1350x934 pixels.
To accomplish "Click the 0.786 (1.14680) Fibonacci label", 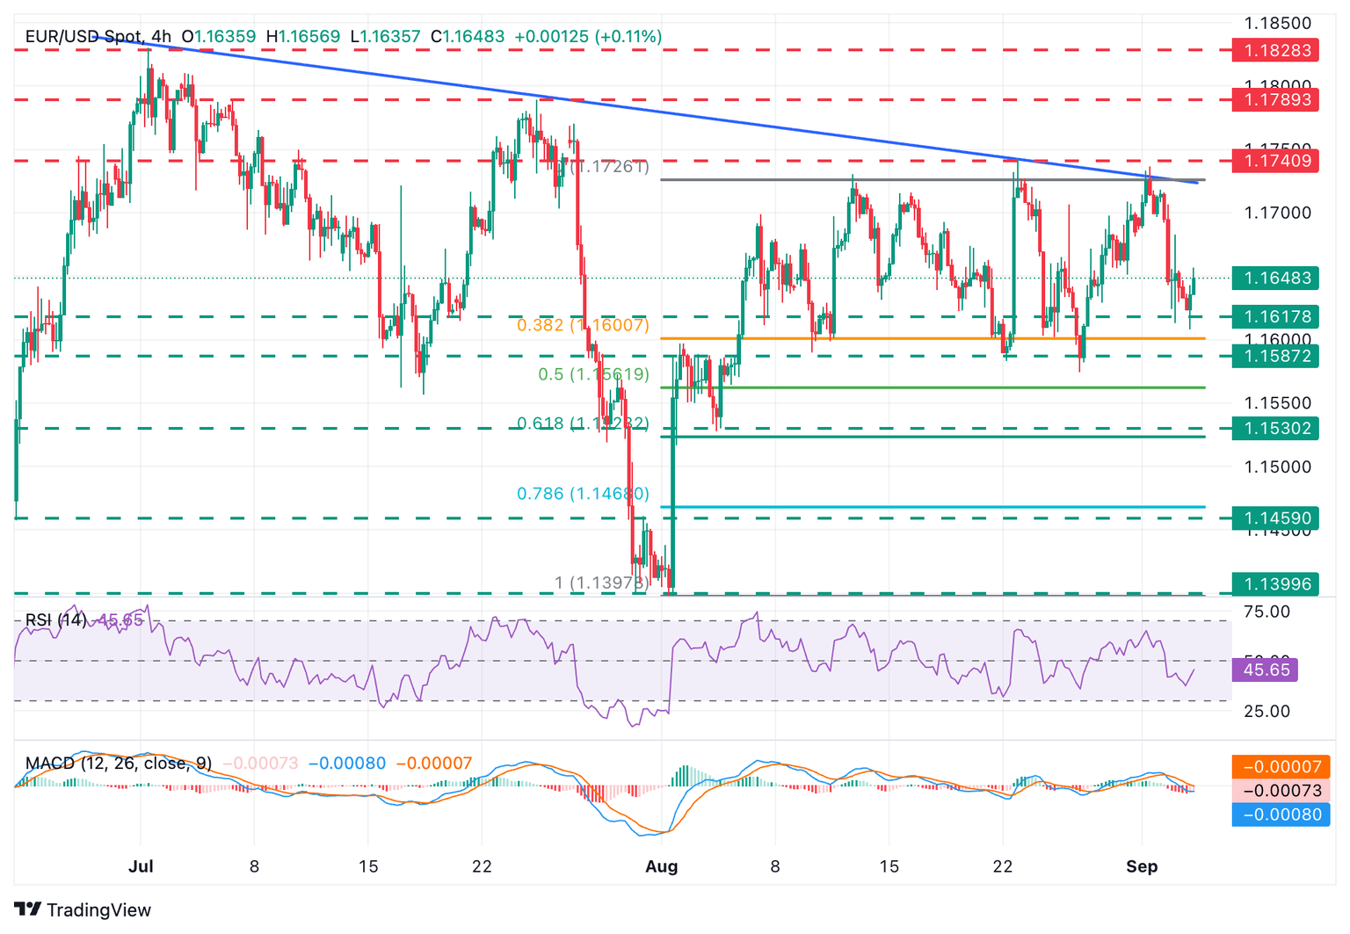I will [581, 494].
